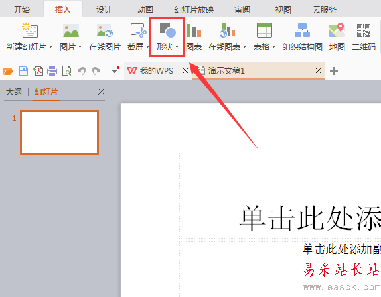Screen dimensions: 381x297
Task: Click the 形状 shapes icon
Action: click(x=167, y=30)
